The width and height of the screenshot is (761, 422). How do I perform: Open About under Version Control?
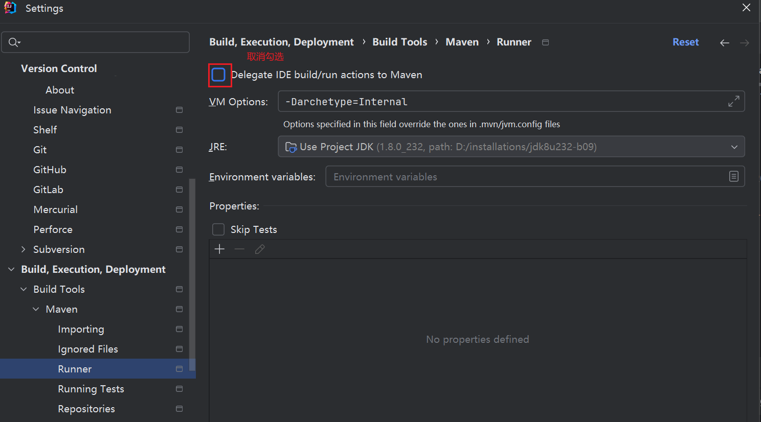coord(60,90)
